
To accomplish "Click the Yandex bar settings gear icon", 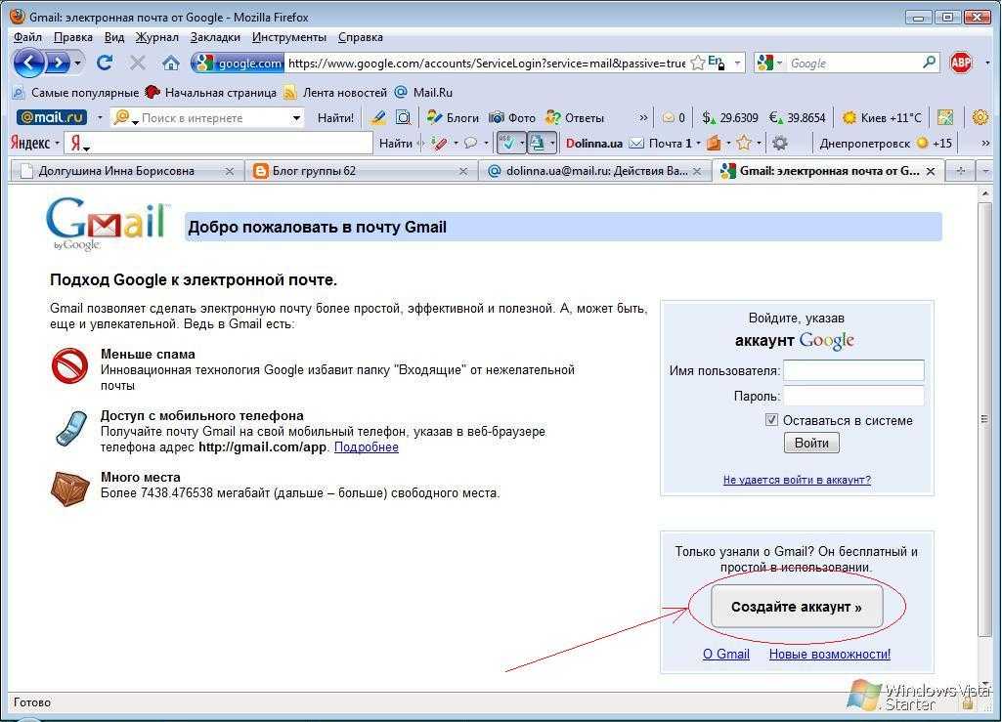I will (x=780, y=143).
